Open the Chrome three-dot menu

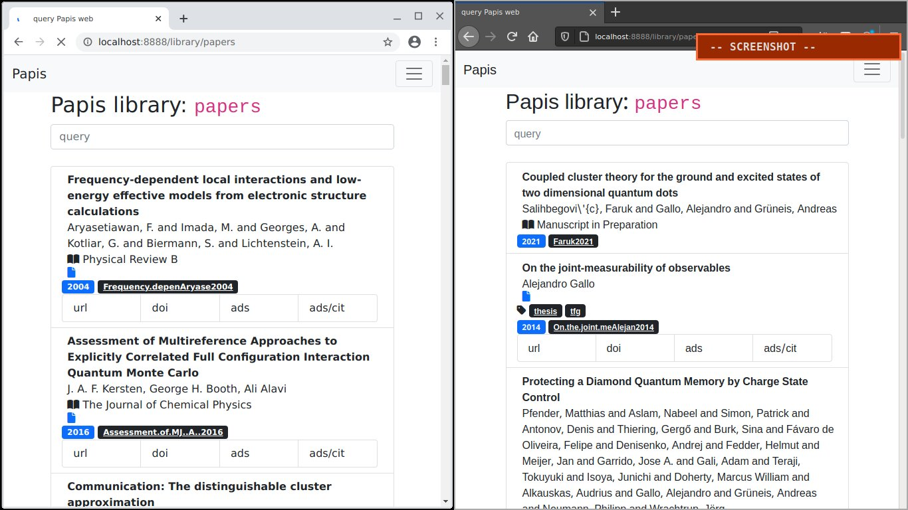tap(435, 41)
